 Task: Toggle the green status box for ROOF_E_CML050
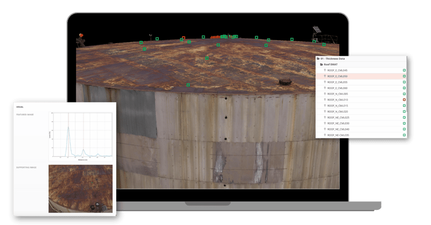click(x=404, y=76)
